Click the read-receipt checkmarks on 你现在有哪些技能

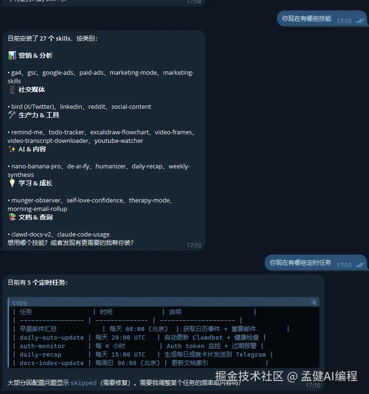[x=360, y=21]
